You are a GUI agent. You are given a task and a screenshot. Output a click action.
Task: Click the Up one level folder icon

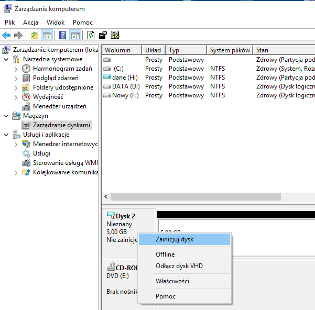pos(35,35)
